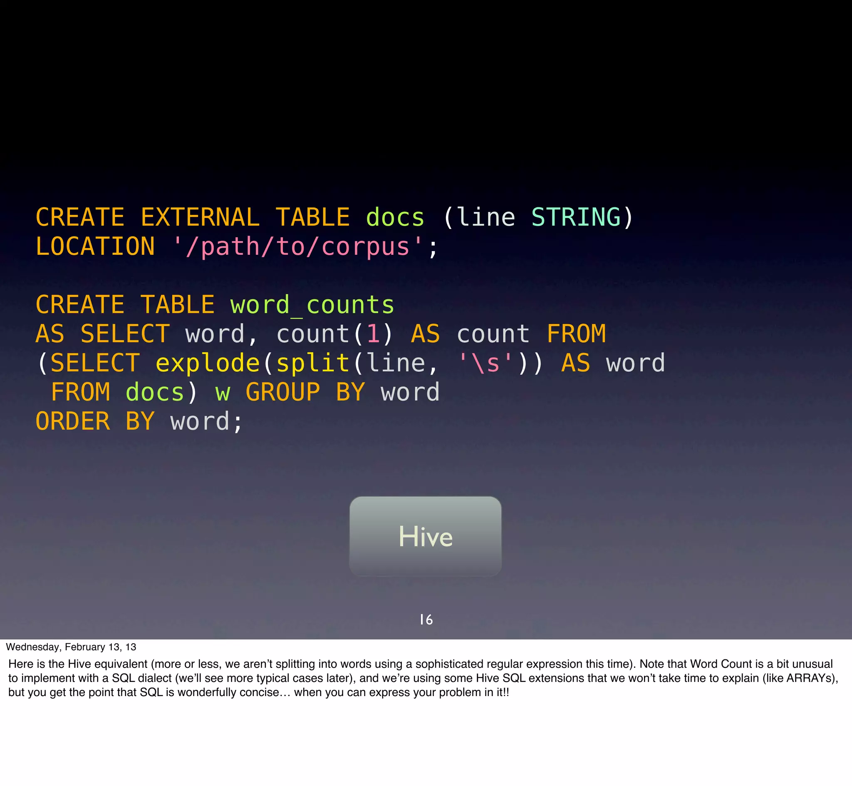852x786 pixels.
Task: Click the 'explode' function name
Action: tap(208, 363)
